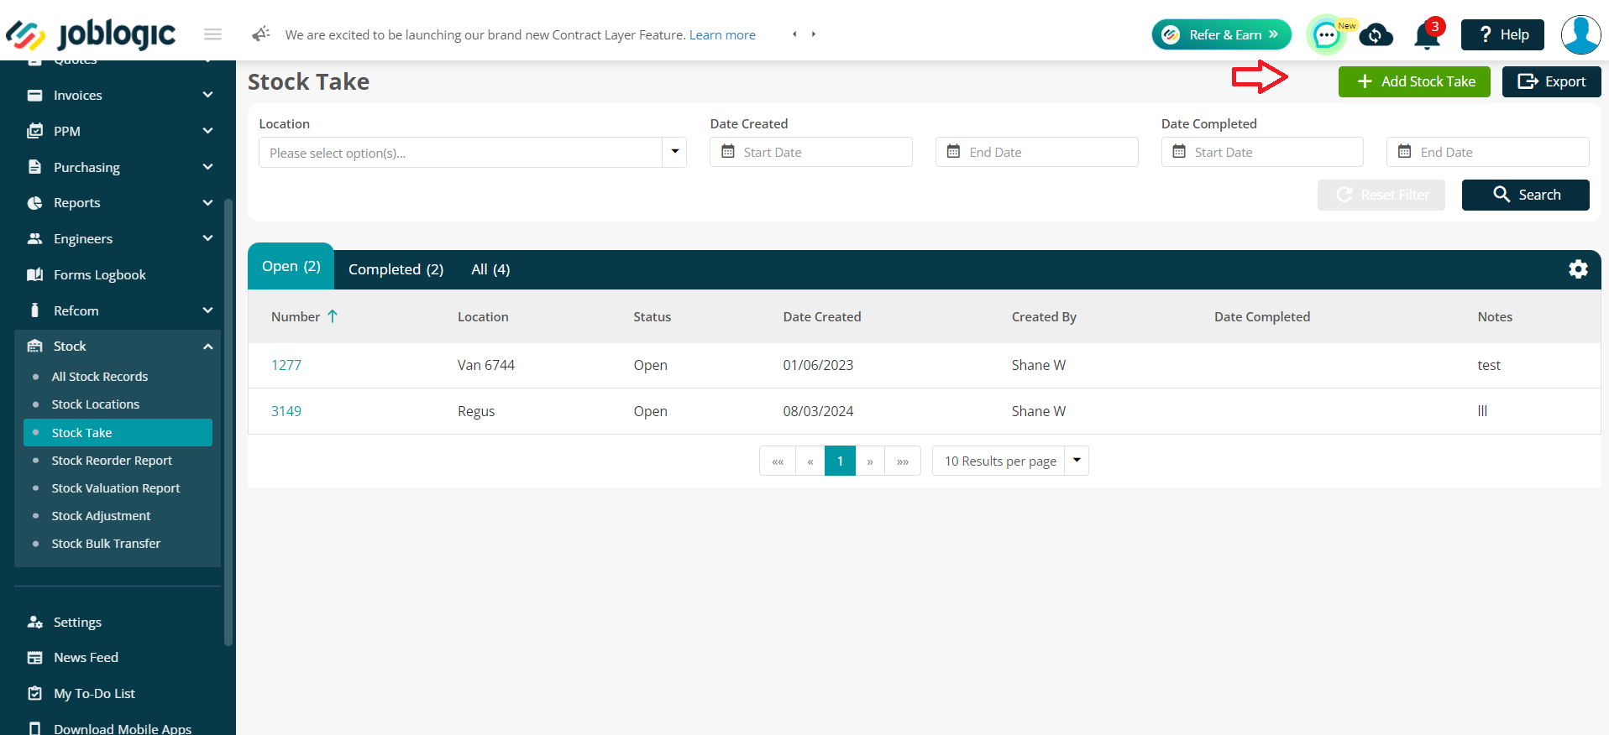Click the Invoices sidebar icon
Image resolution: width=1609 pixels, height=735 pixels.
click(x=35, y=96)
